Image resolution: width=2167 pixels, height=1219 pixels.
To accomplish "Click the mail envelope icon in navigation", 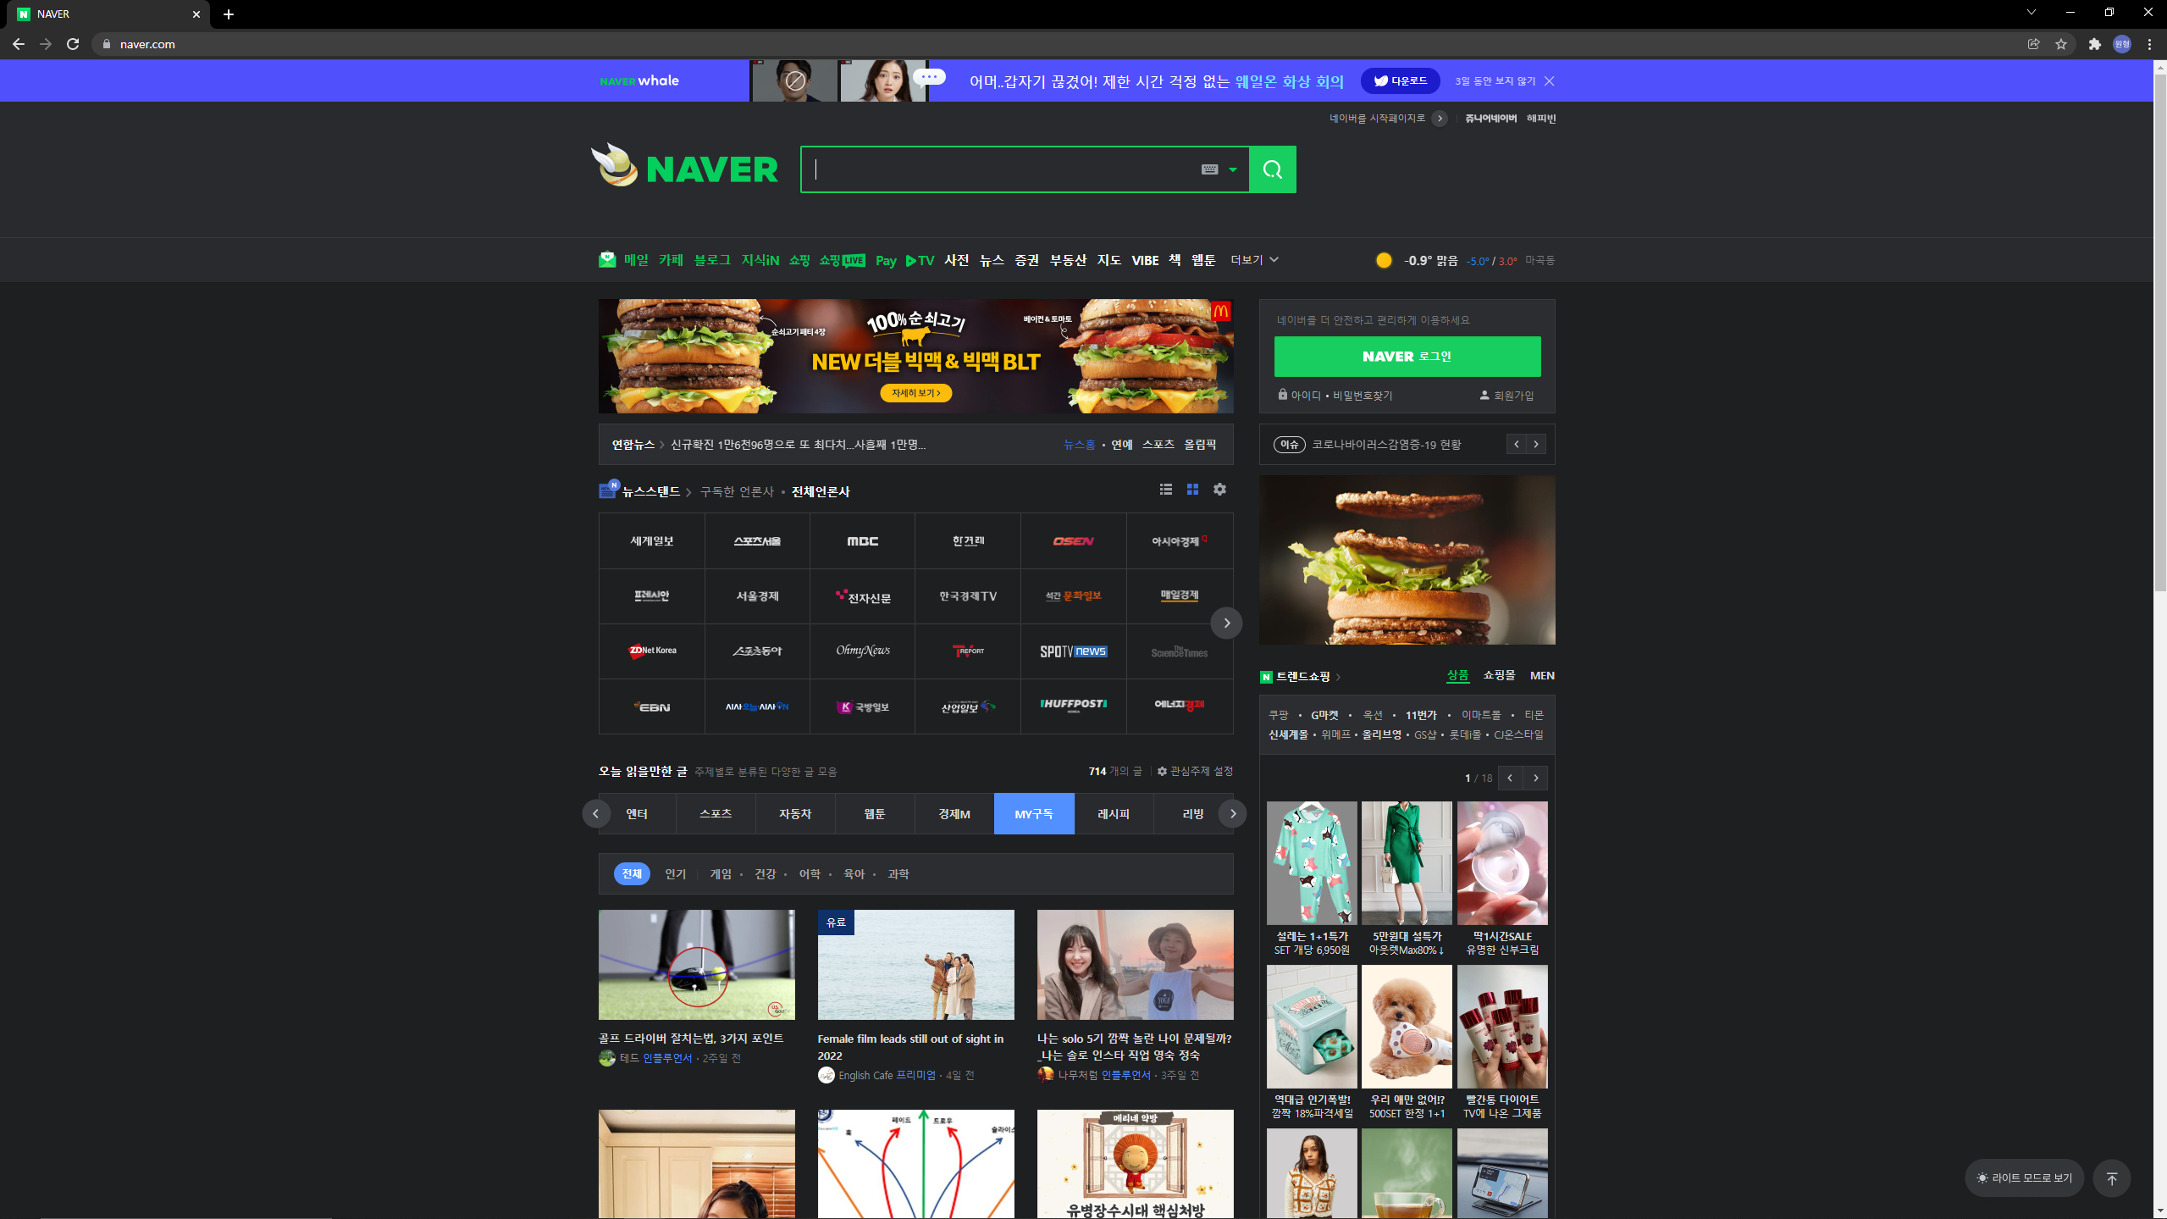I will tap(607, 260).
